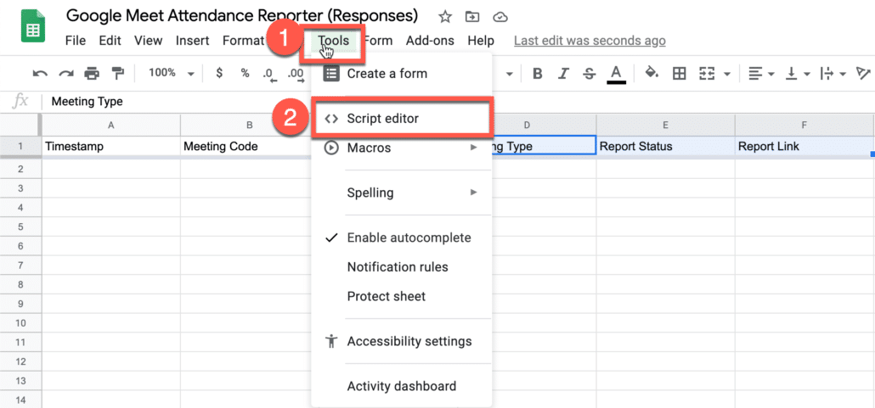
Task: Select column E header
Action: point(665,126)
